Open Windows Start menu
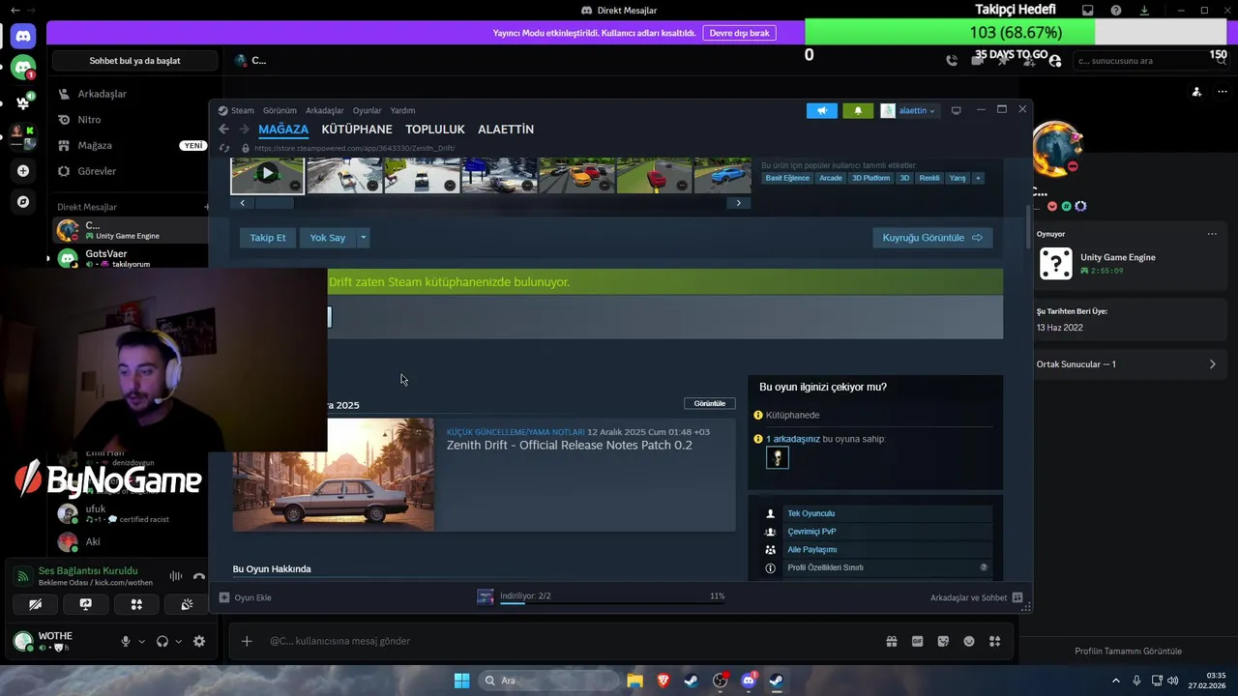 coord(462,681)
